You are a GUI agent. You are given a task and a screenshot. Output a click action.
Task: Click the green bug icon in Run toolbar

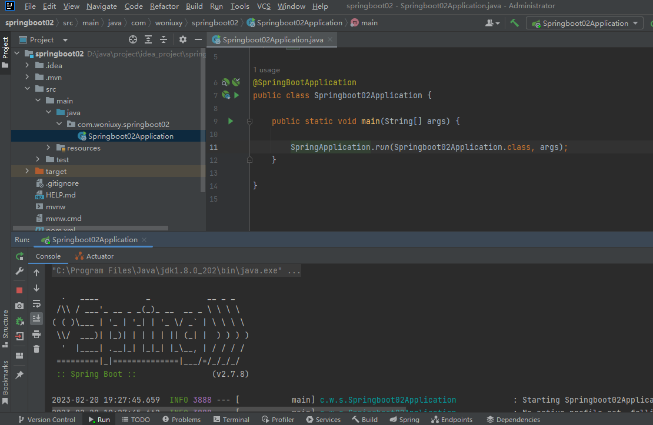pos(19,322)
